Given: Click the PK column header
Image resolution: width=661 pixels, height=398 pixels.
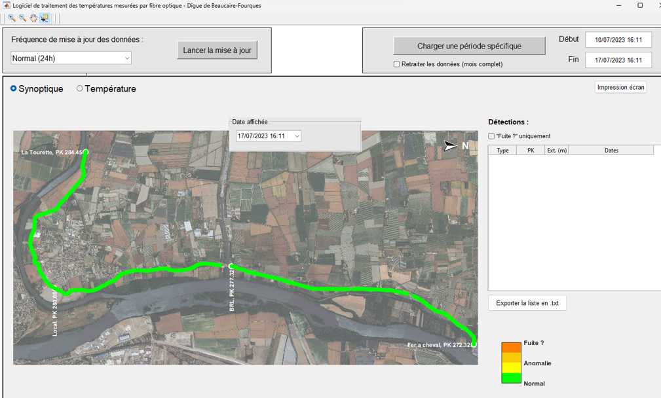Looking at the screenshot, I should tap(530, 151).
